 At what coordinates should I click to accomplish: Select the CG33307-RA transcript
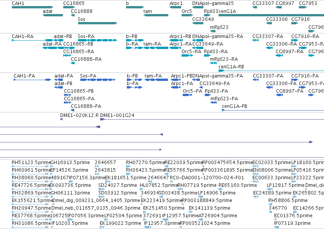click(255, 40)
